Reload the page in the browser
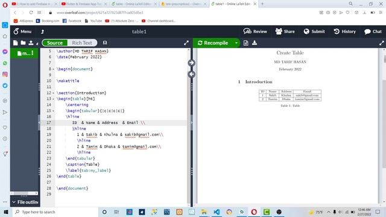 point(31,13)
